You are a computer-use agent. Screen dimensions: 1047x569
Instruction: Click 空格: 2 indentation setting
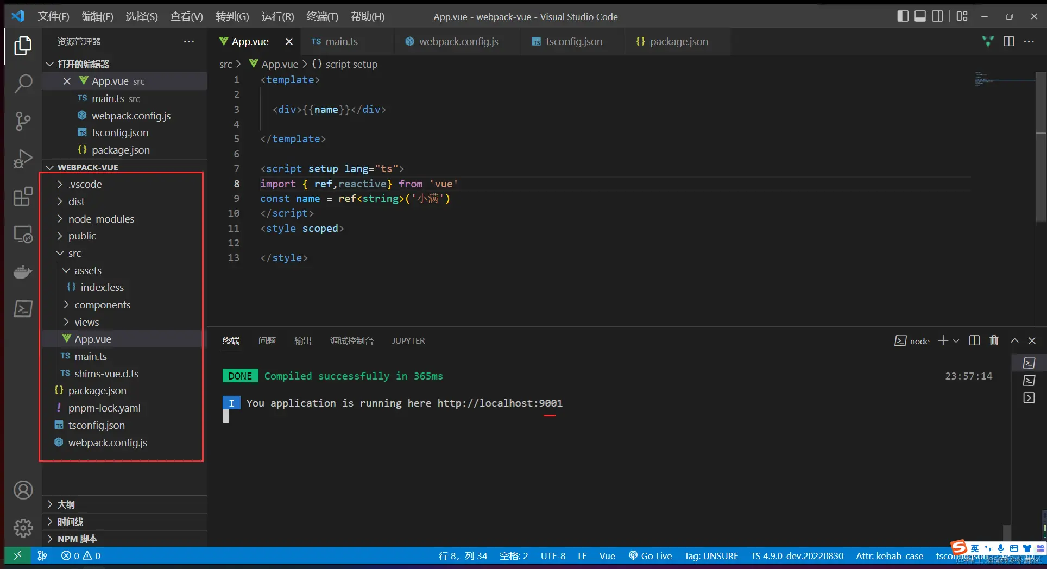pos(514,555)
